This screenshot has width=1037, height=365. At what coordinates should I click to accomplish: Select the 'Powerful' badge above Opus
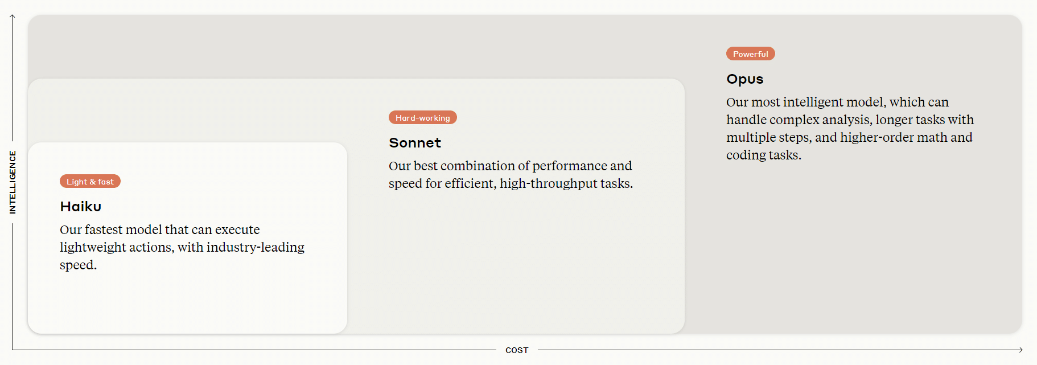(x=750, y=54)
